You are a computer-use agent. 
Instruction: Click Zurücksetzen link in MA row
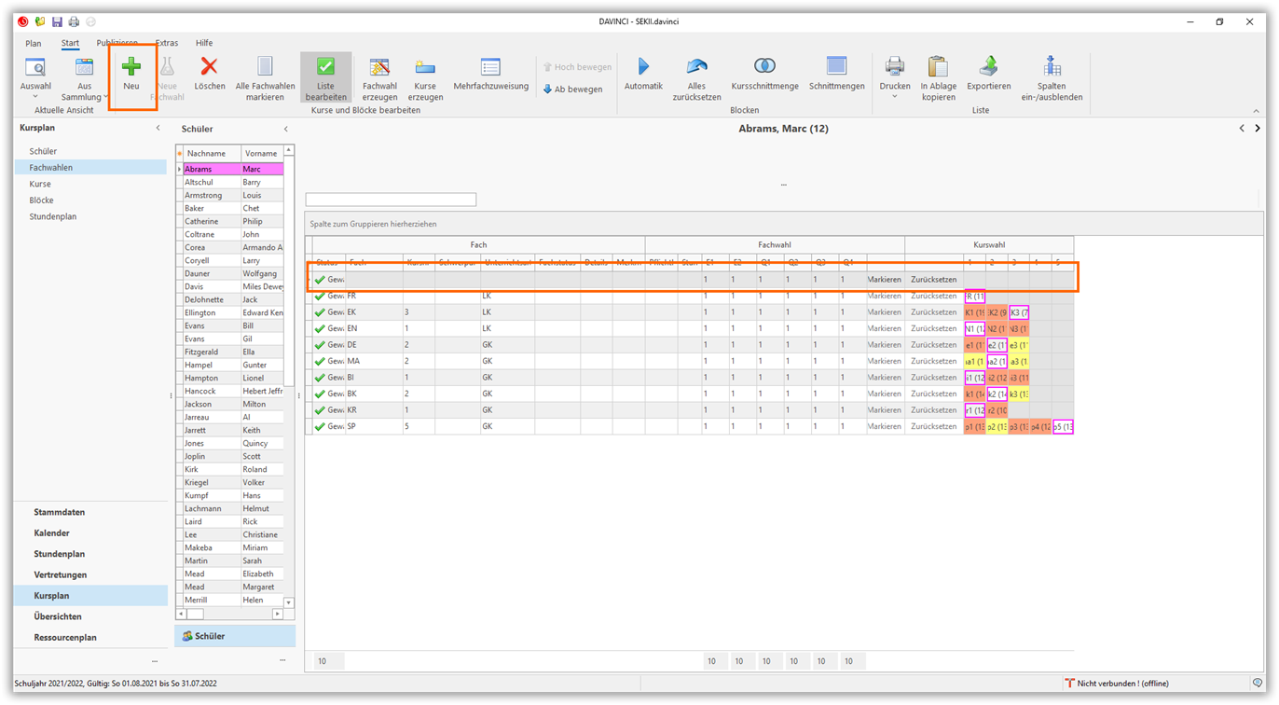933,362
